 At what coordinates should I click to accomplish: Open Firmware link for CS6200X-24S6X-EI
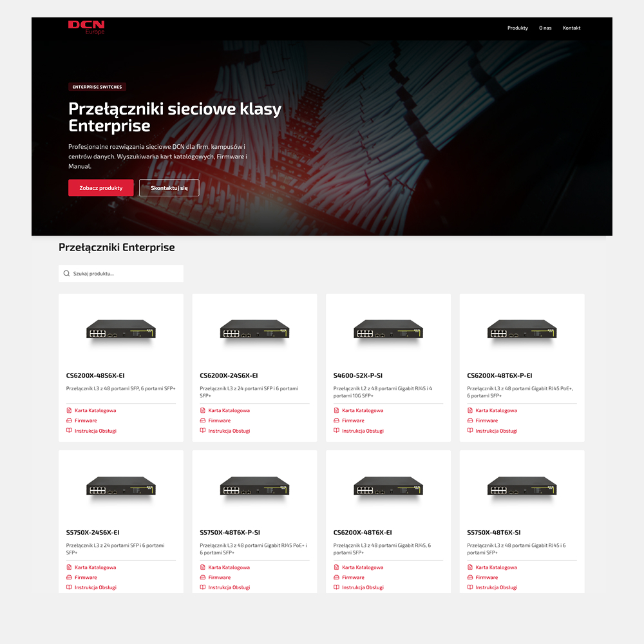pyautogui.click(x=220, y=421)
